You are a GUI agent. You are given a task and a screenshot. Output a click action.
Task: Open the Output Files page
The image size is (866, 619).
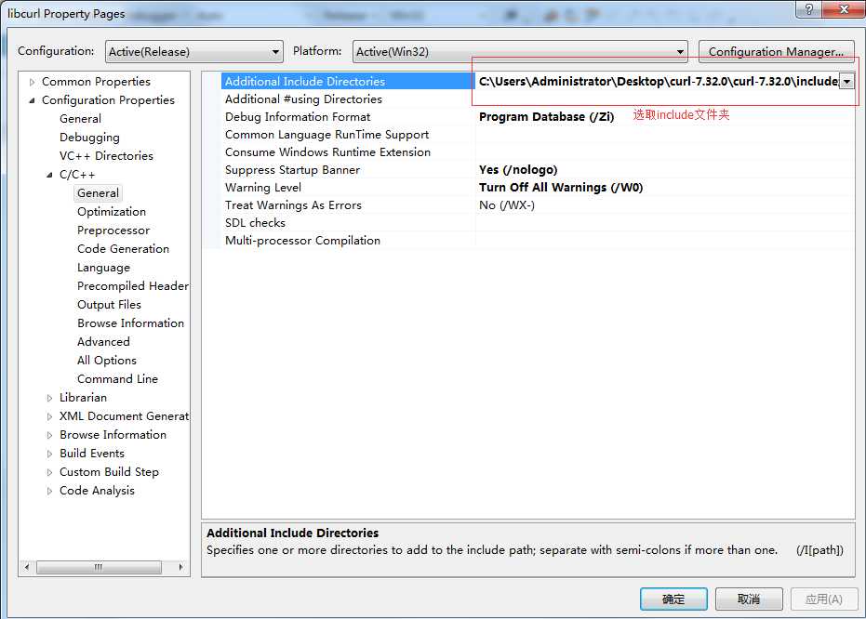pos(109,305)
